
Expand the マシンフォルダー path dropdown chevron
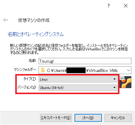point(128,70)
